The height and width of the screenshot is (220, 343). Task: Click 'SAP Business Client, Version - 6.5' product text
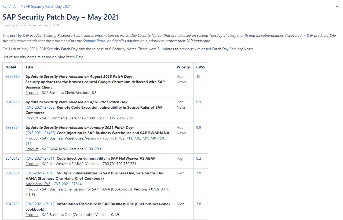69,93
